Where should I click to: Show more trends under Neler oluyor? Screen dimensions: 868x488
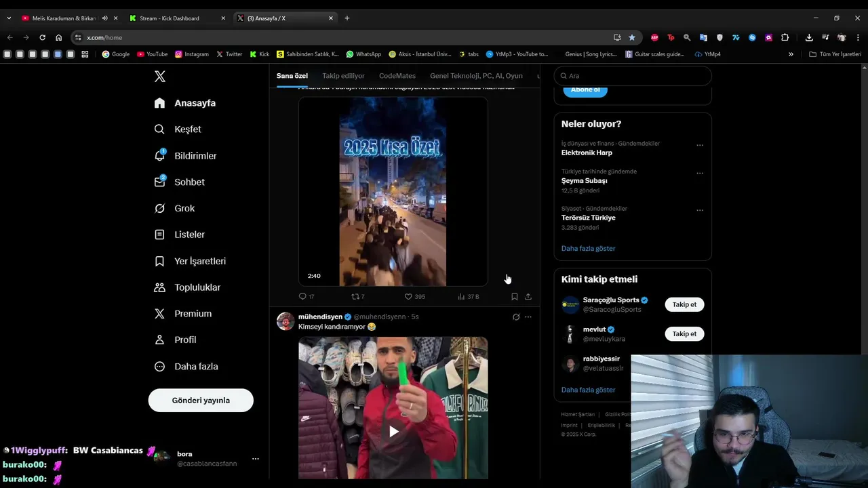(x=588, y=249)
